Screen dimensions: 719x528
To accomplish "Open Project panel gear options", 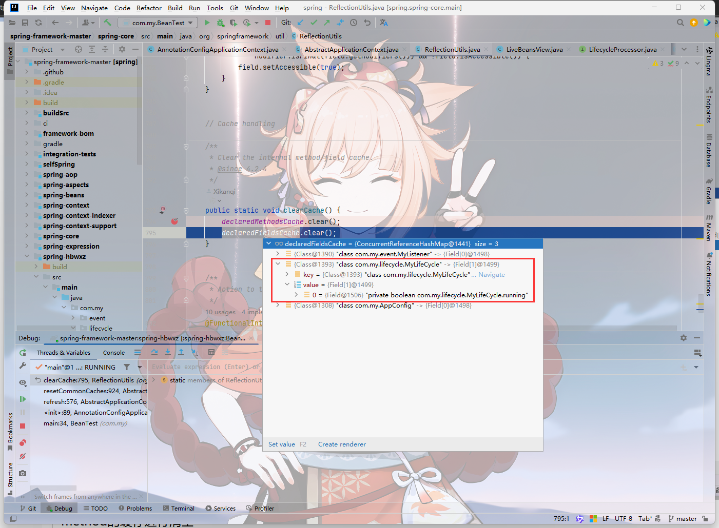I will click(122, 49).
